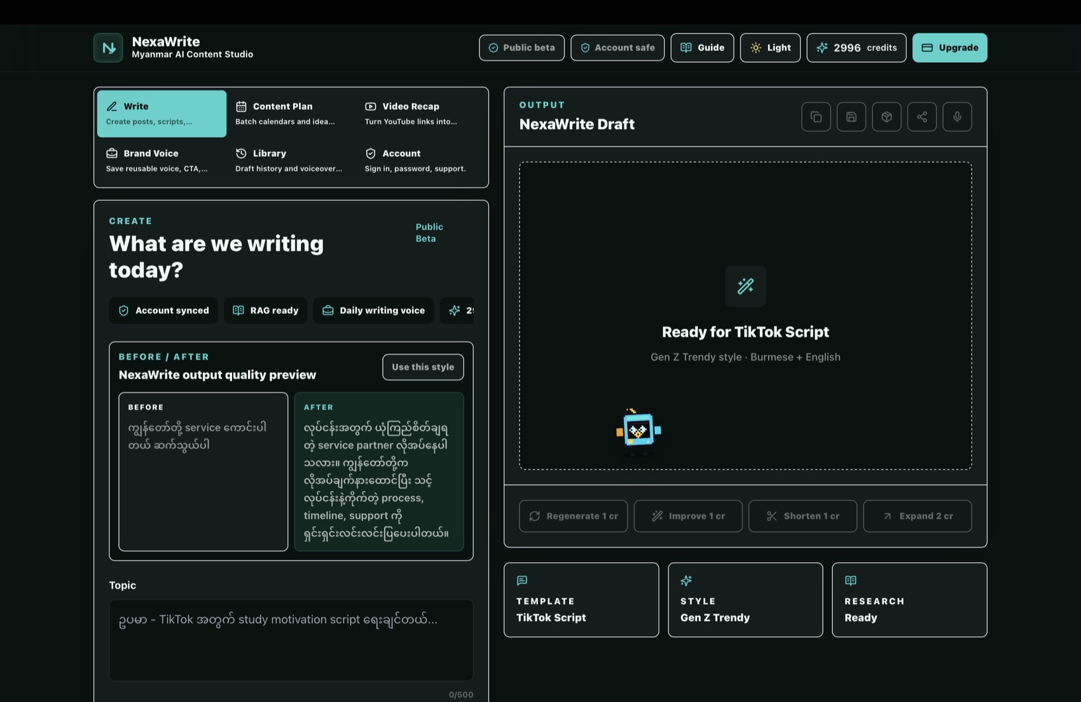
Task: Select the BEFORE sample text panel
Action: (203, 471)
